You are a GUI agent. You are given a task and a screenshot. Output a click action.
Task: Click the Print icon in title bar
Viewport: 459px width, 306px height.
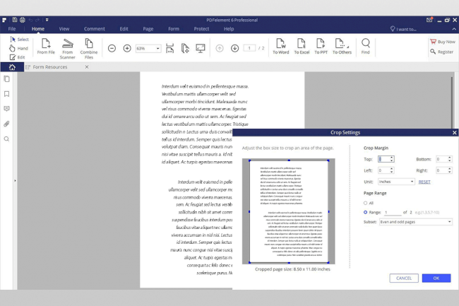(x=23, y=20)
